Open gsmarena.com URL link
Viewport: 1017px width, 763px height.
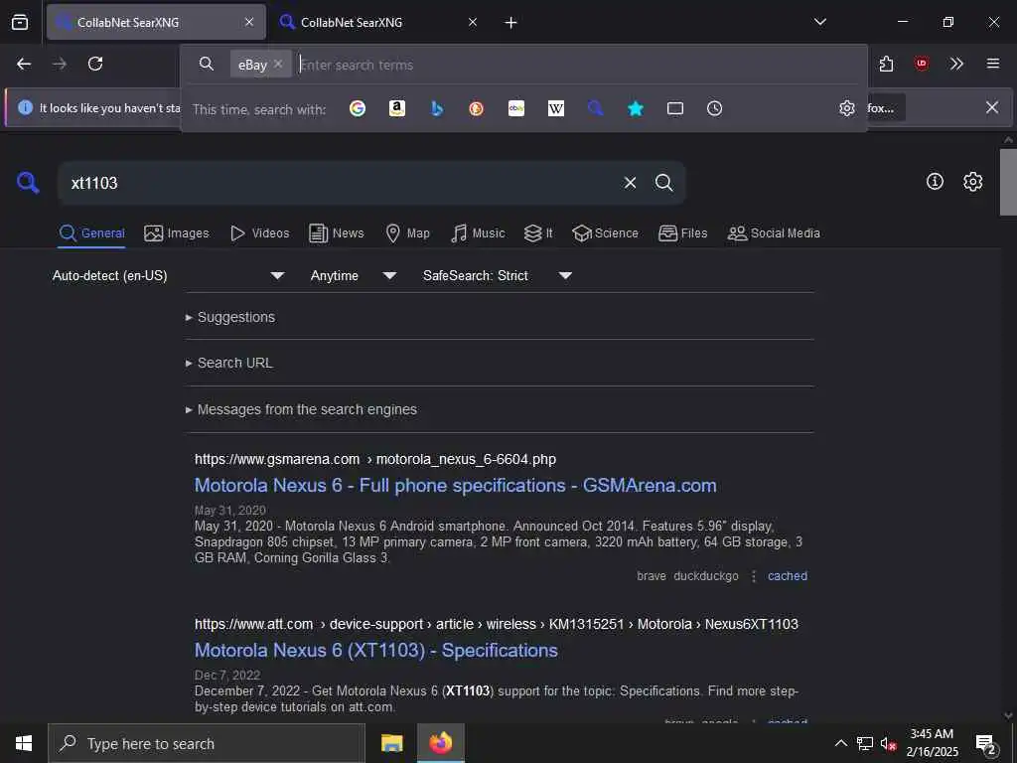tap(374, 459)
